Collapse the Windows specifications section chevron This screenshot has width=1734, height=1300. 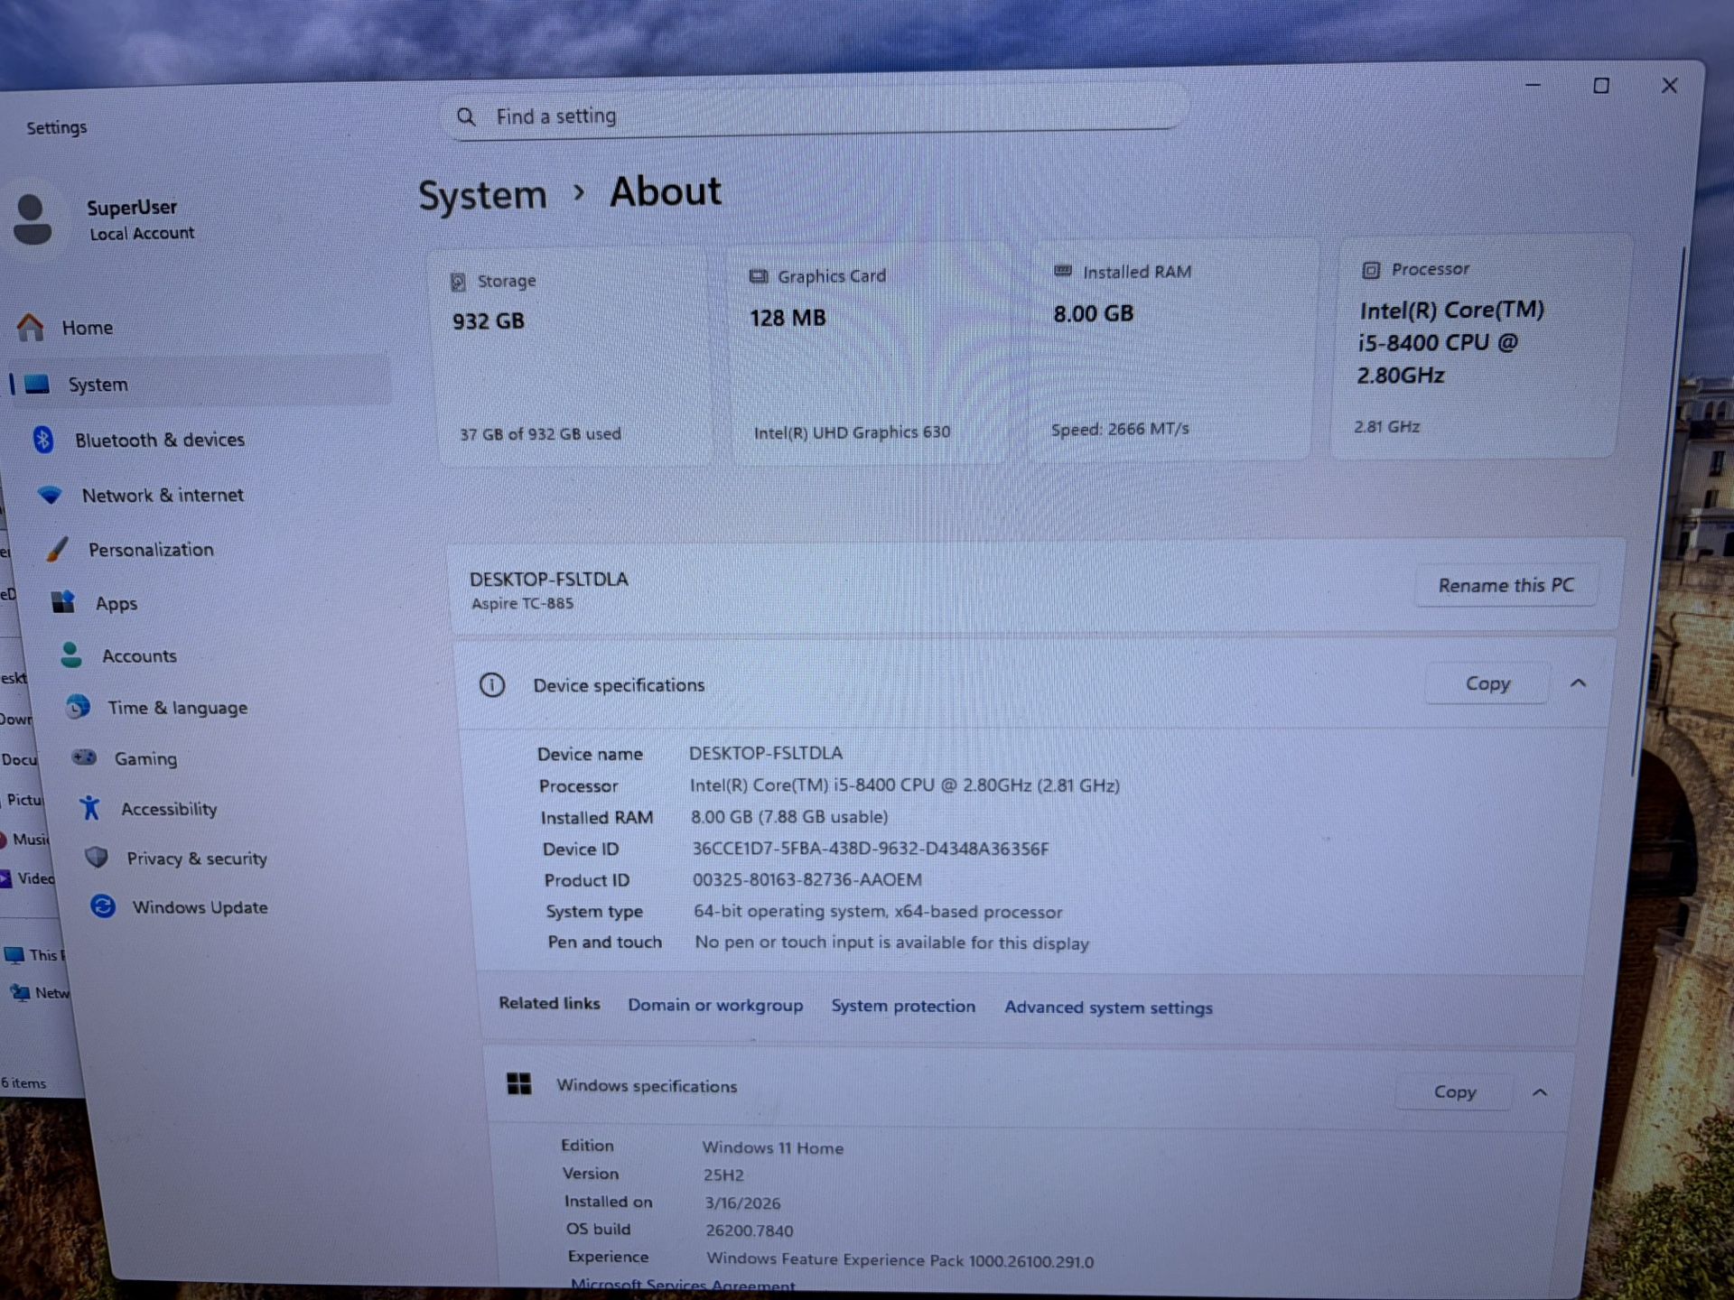pos(1540,1092)
